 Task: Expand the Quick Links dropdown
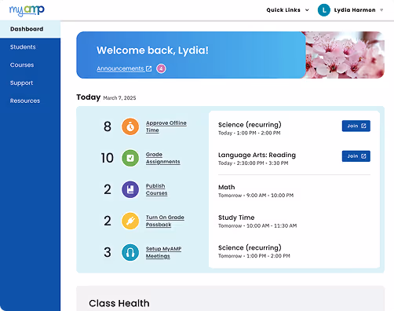pos(287,10)
